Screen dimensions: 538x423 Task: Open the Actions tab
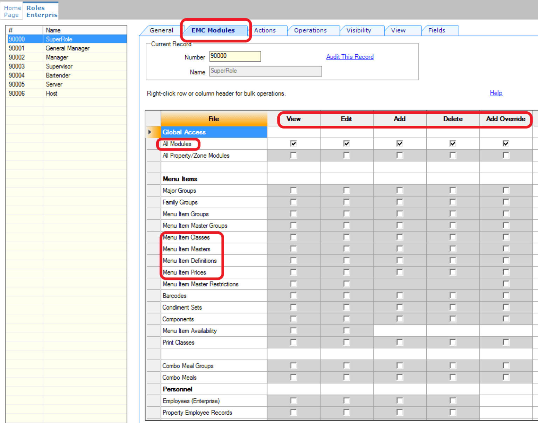pos(265,30)
